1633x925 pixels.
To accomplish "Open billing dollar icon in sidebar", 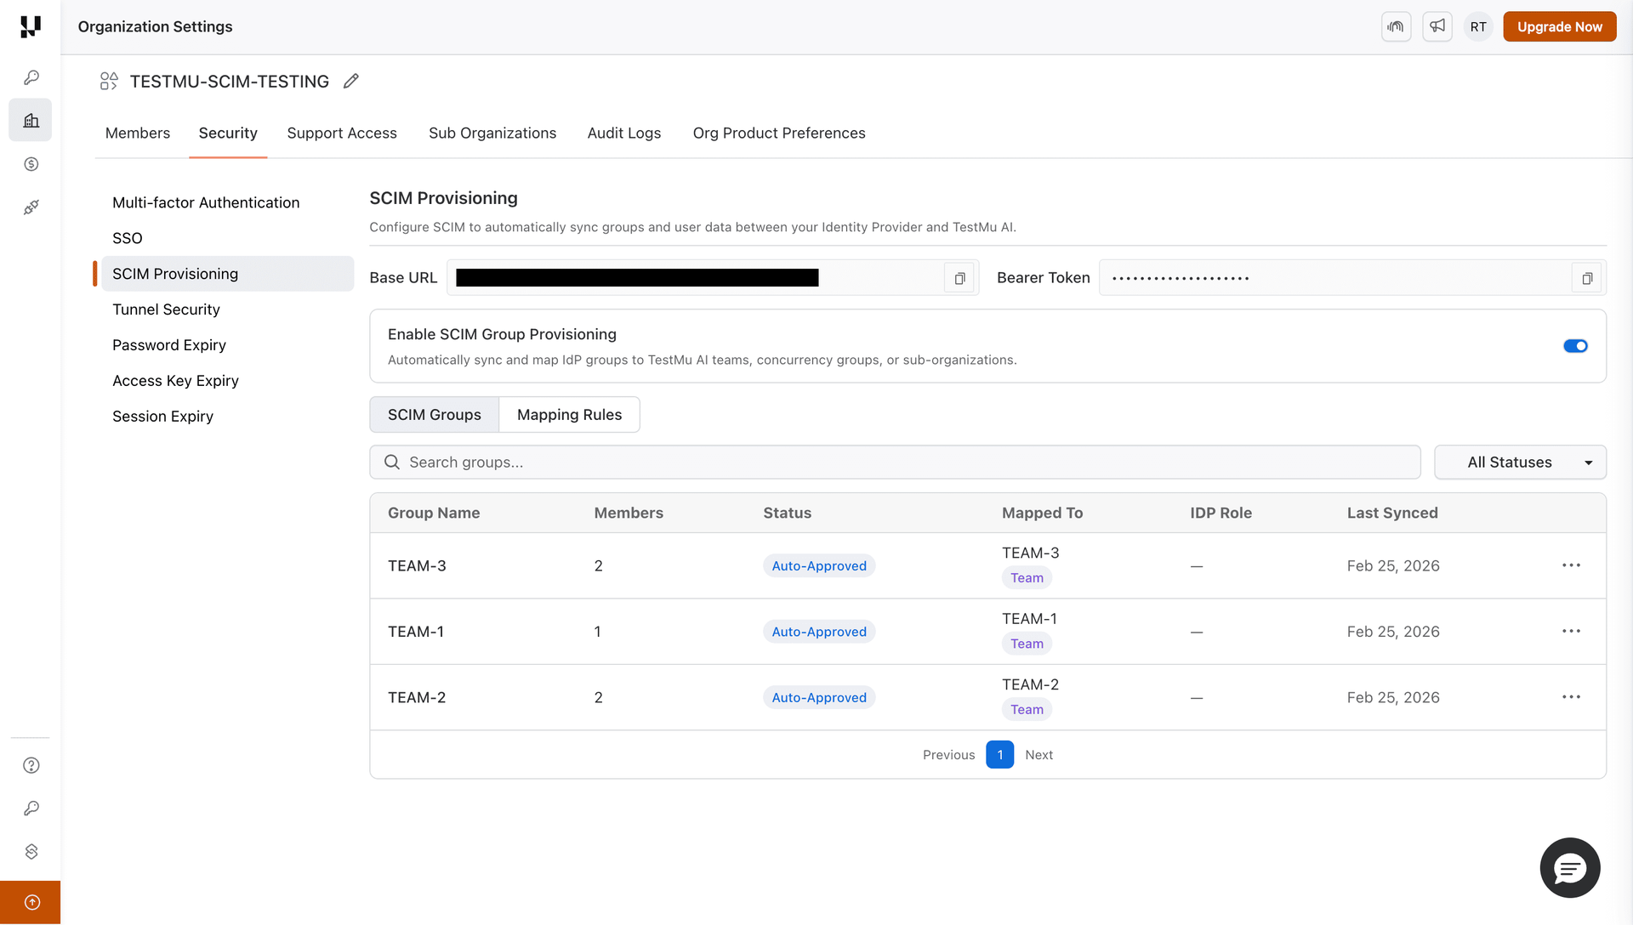I will pos(31,164).
